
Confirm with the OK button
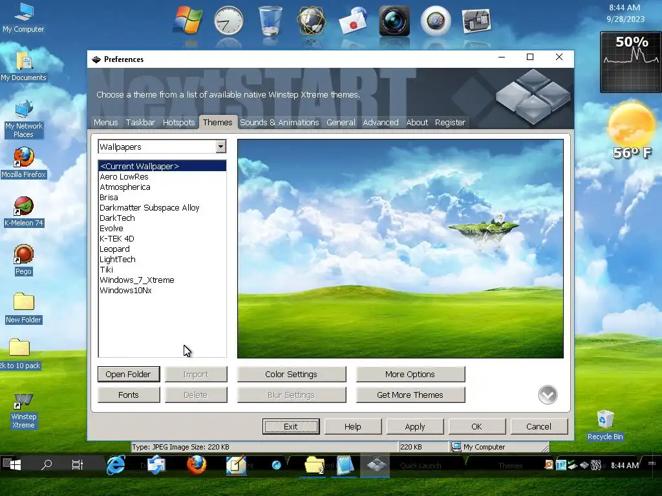pyautogui.click(x=477, y=426)
